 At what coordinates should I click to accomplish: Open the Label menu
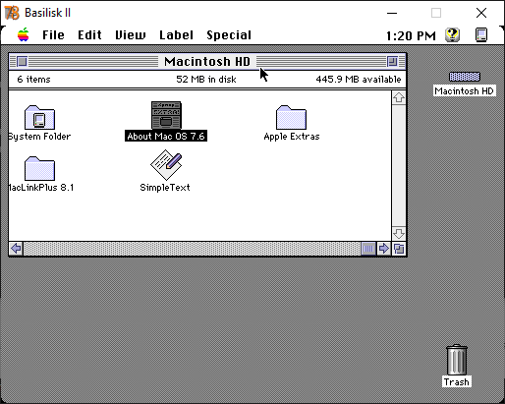pyautogui.click(x=176, y=35)
